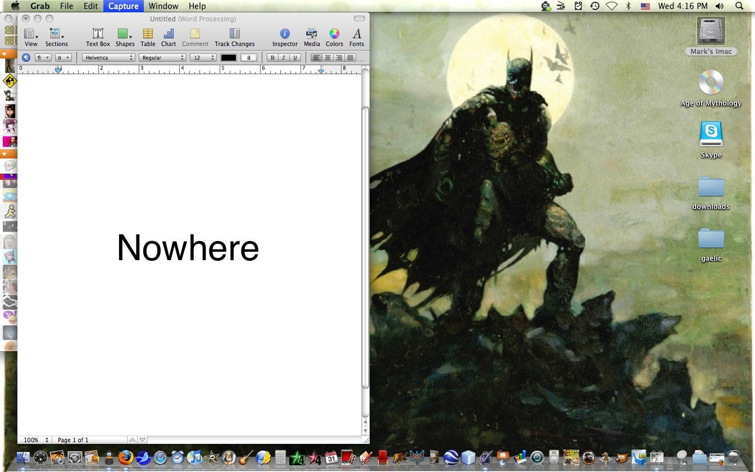The image size is (755, 472).
Task: Open the Fonts panel
Action: pos(357,38)
